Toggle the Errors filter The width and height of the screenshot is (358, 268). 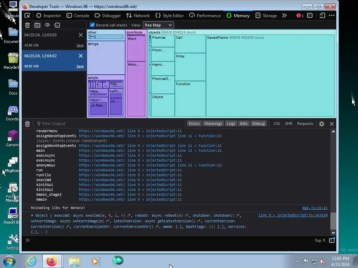(x=194, y=124)
